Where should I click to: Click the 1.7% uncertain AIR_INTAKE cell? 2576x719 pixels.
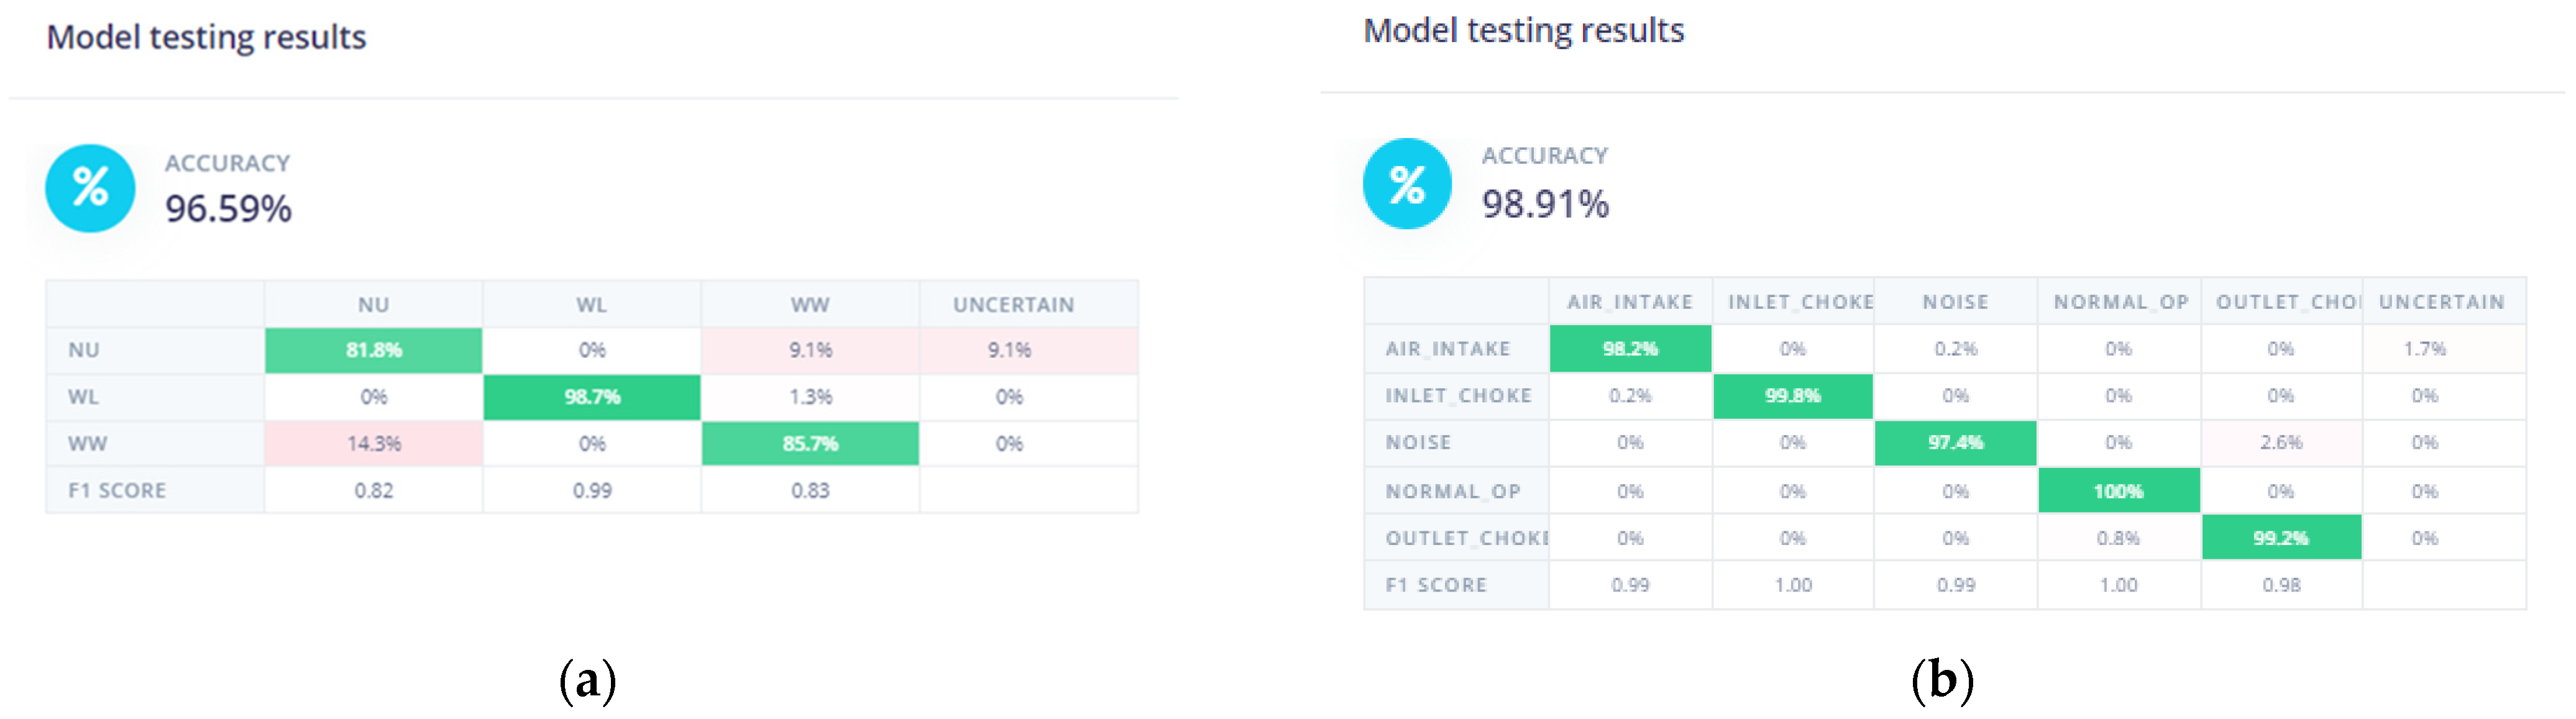2443,348
